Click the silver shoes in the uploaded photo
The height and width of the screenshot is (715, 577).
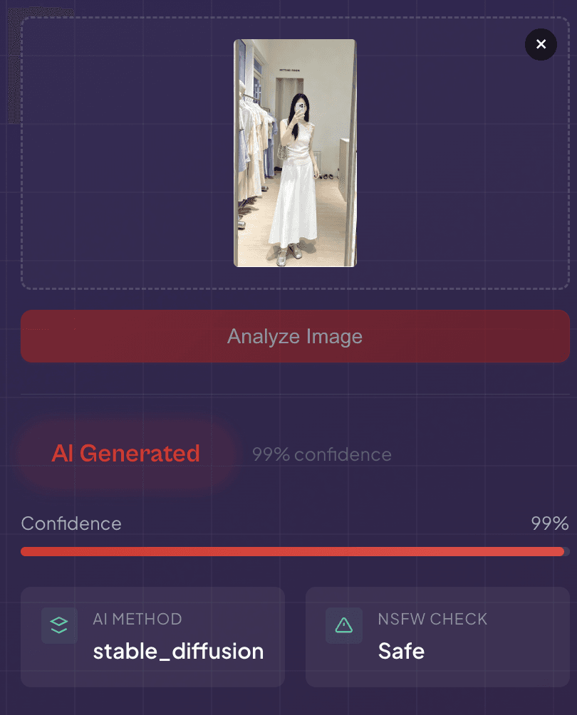(289, 254)
